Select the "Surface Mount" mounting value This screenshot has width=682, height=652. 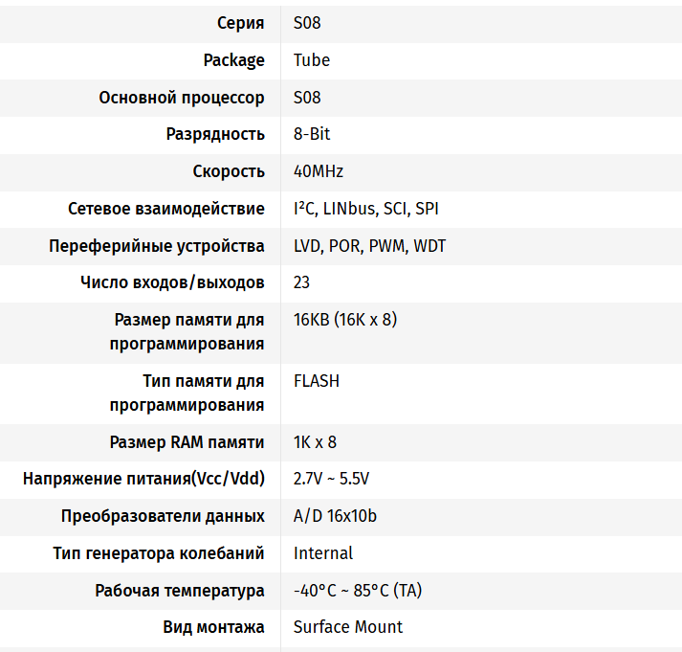[x=348, y=627]
